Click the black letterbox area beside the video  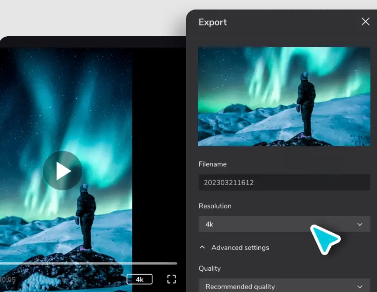[x=158, y=147]
